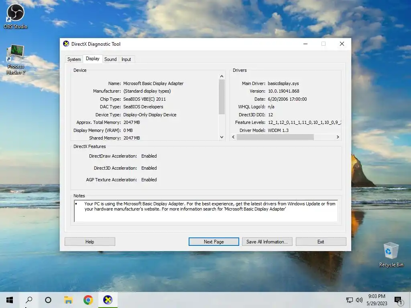The image size is (411, 308).
Task: Open the Windows Start menu
Action: tap(10, 300)
